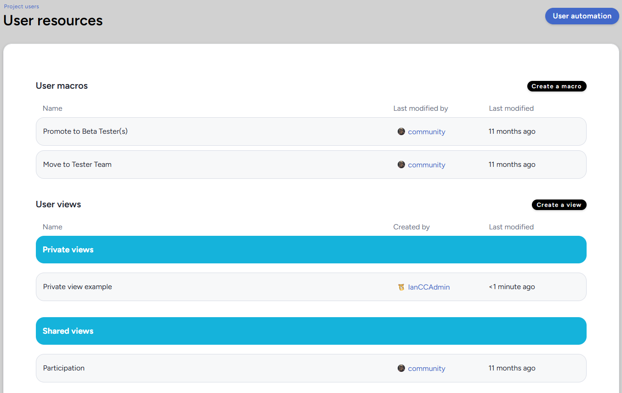This screenshot has height=393, width=622.
Task: Click community avatar in the Participation row
Action: (401, 368)
